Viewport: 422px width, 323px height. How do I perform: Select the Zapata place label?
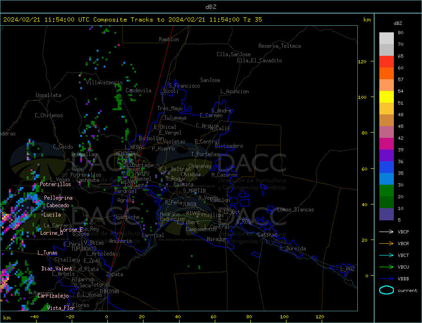[115, 275]
